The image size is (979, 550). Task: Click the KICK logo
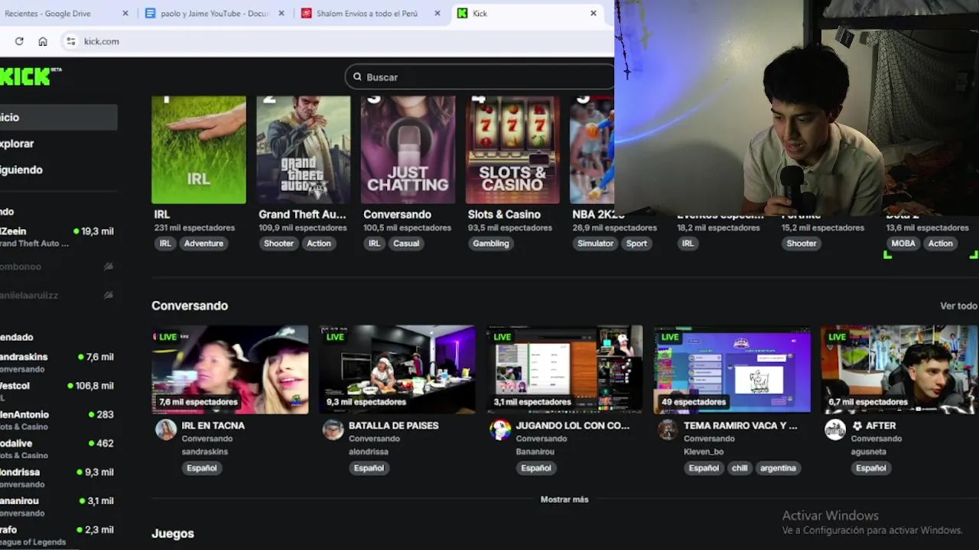(x=29, y=76)
